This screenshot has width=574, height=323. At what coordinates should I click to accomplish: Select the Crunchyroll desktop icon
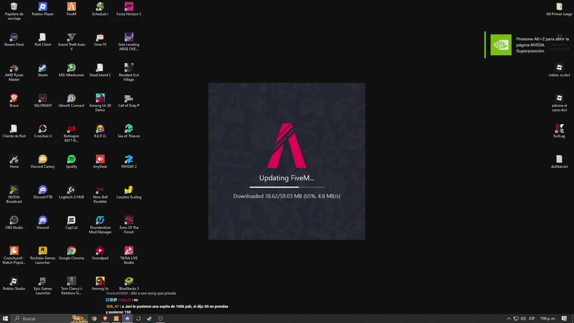tap(14, 255)
